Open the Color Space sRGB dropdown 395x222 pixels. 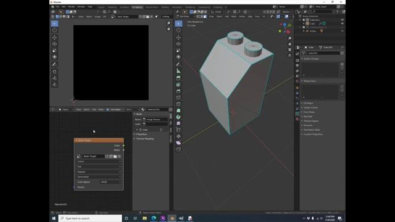[x=110, y=182]
